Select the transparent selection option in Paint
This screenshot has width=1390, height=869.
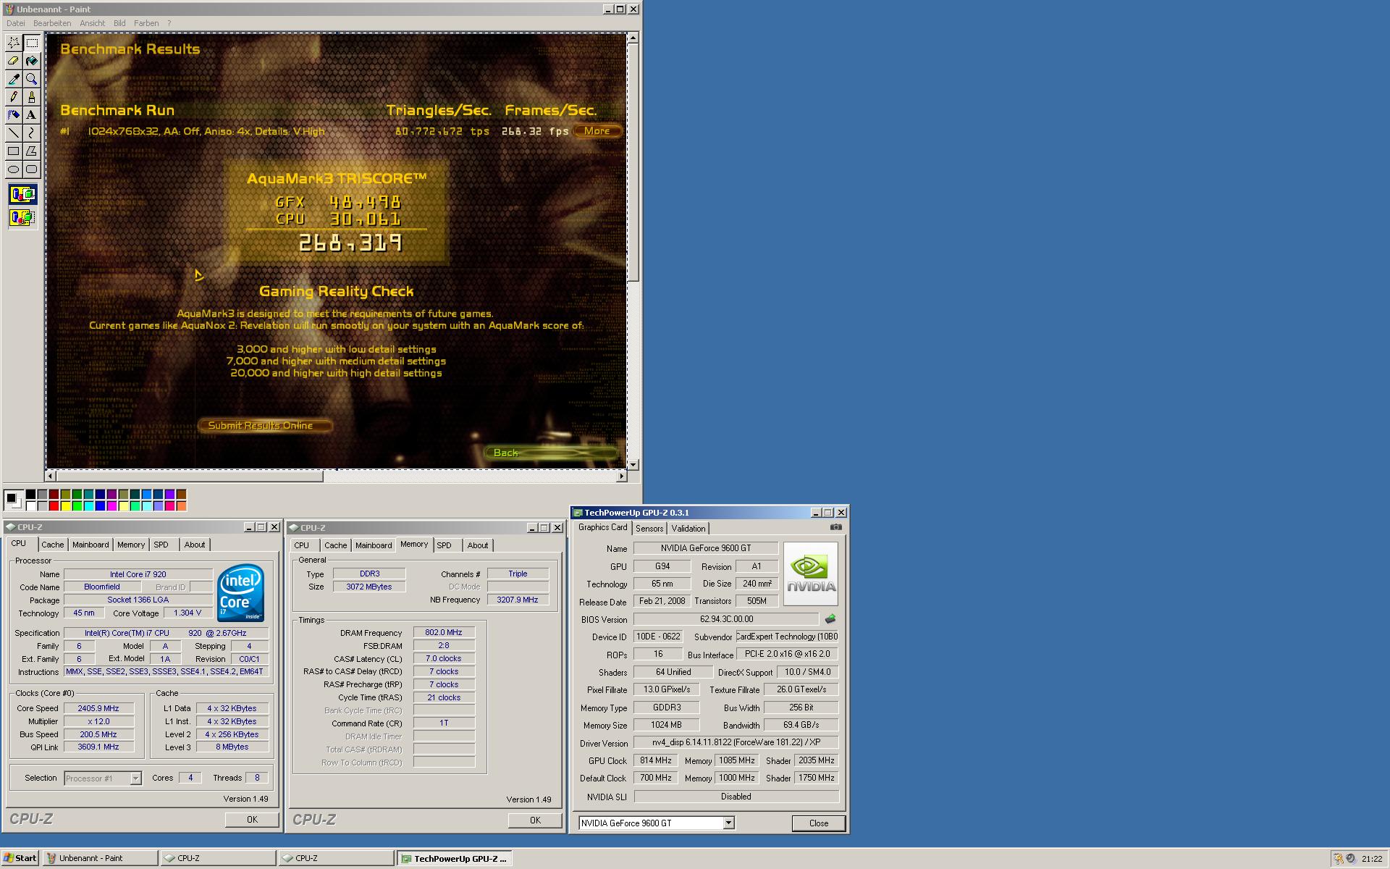point(22,217)
